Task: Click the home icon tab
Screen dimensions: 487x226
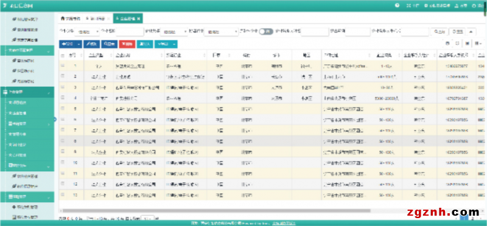Action: click(x=70, y=19)
